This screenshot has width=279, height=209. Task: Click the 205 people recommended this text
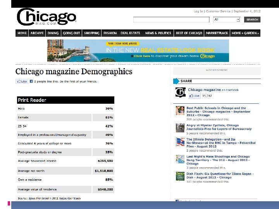pos(208,120)
